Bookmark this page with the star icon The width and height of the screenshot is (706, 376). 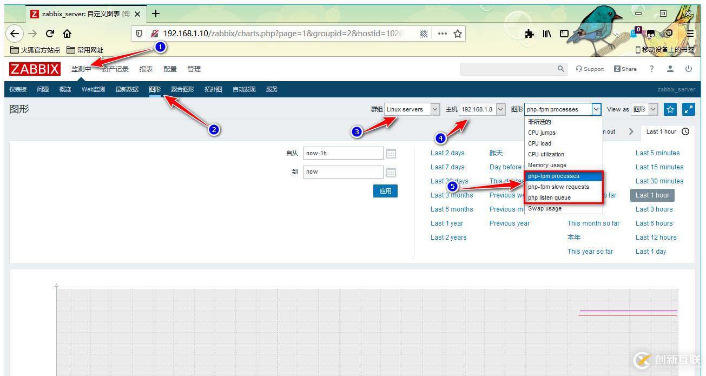(x=458, y=34)
